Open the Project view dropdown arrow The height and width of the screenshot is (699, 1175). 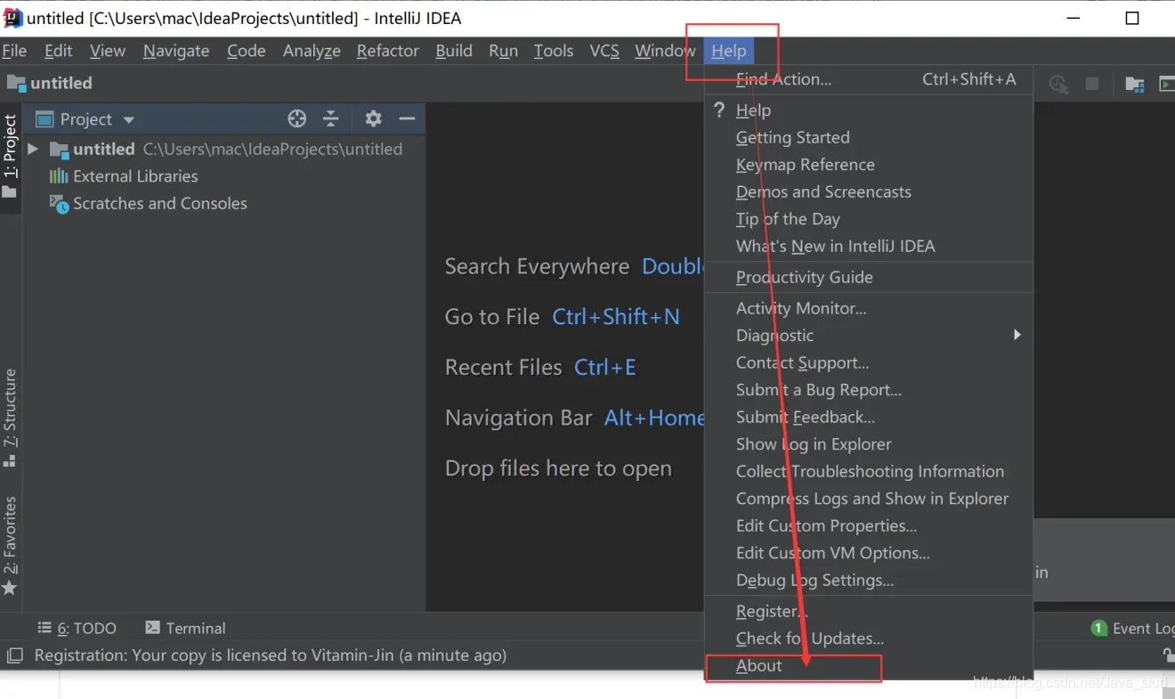(x=128, y=119)
